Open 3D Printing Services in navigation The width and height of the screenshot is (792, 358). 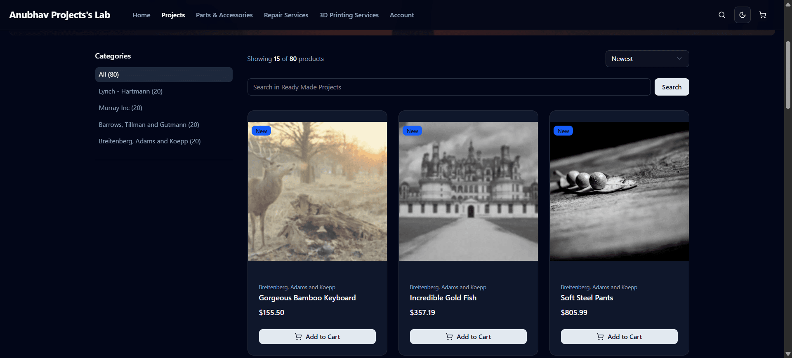click(x=349, y=15)
